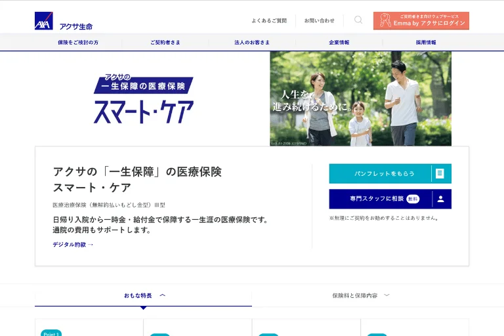Viewport: 504px width, 336px height.
Task: Open 採用情報 menu
Action: click(x=426, y=43)
